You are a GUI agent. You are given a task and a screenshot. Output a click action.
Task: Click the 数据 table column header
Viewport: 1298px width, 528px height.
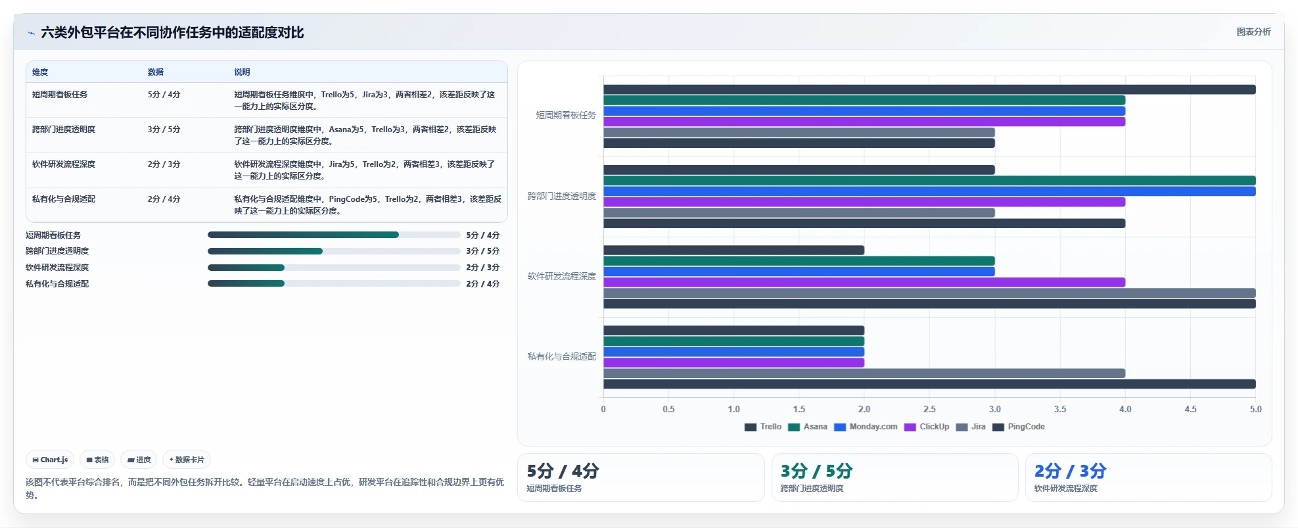(156, 72)
